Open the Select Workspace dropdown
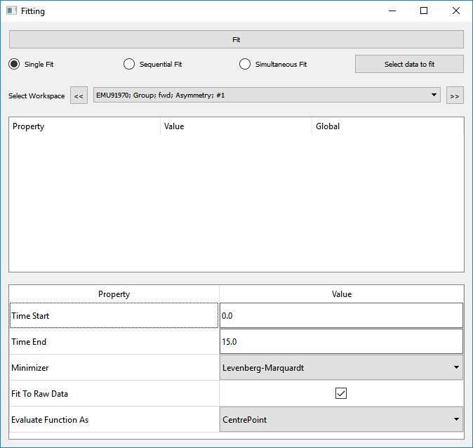The image size is (473, 448). coord(267,95)
